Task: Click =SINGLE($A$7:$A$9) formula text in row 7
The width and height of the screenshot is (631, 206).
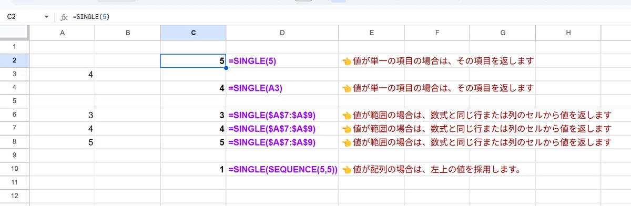Action: click(272, 128)
